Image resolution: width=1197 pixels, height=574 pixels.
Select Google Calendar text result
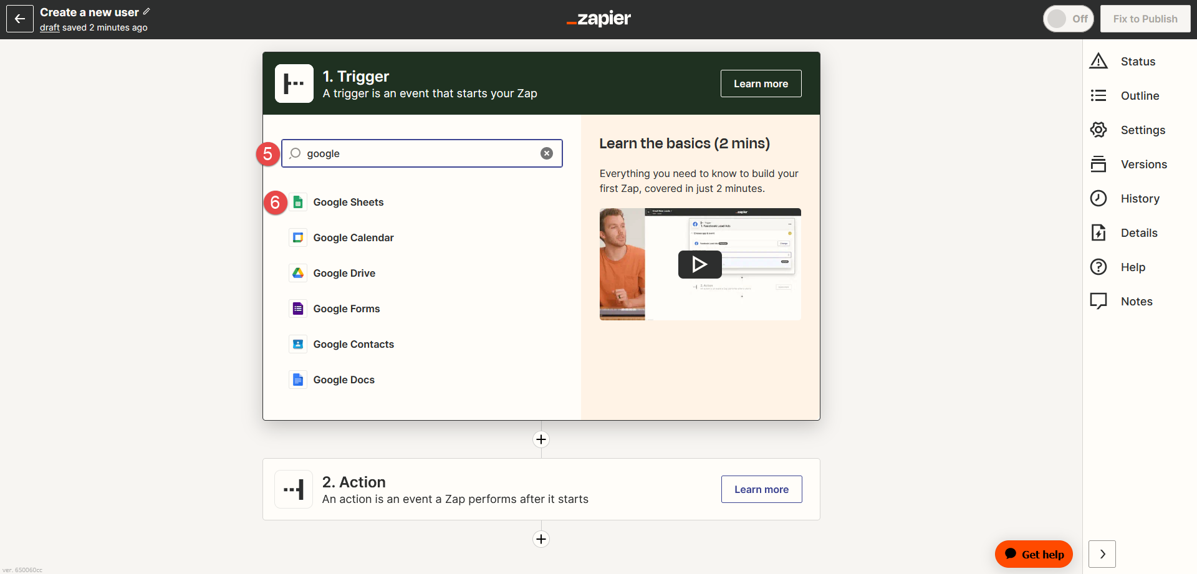353,237
